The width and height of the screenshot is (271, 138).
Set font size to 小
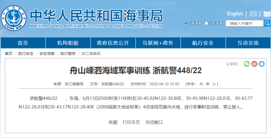[x=214, y=84]
